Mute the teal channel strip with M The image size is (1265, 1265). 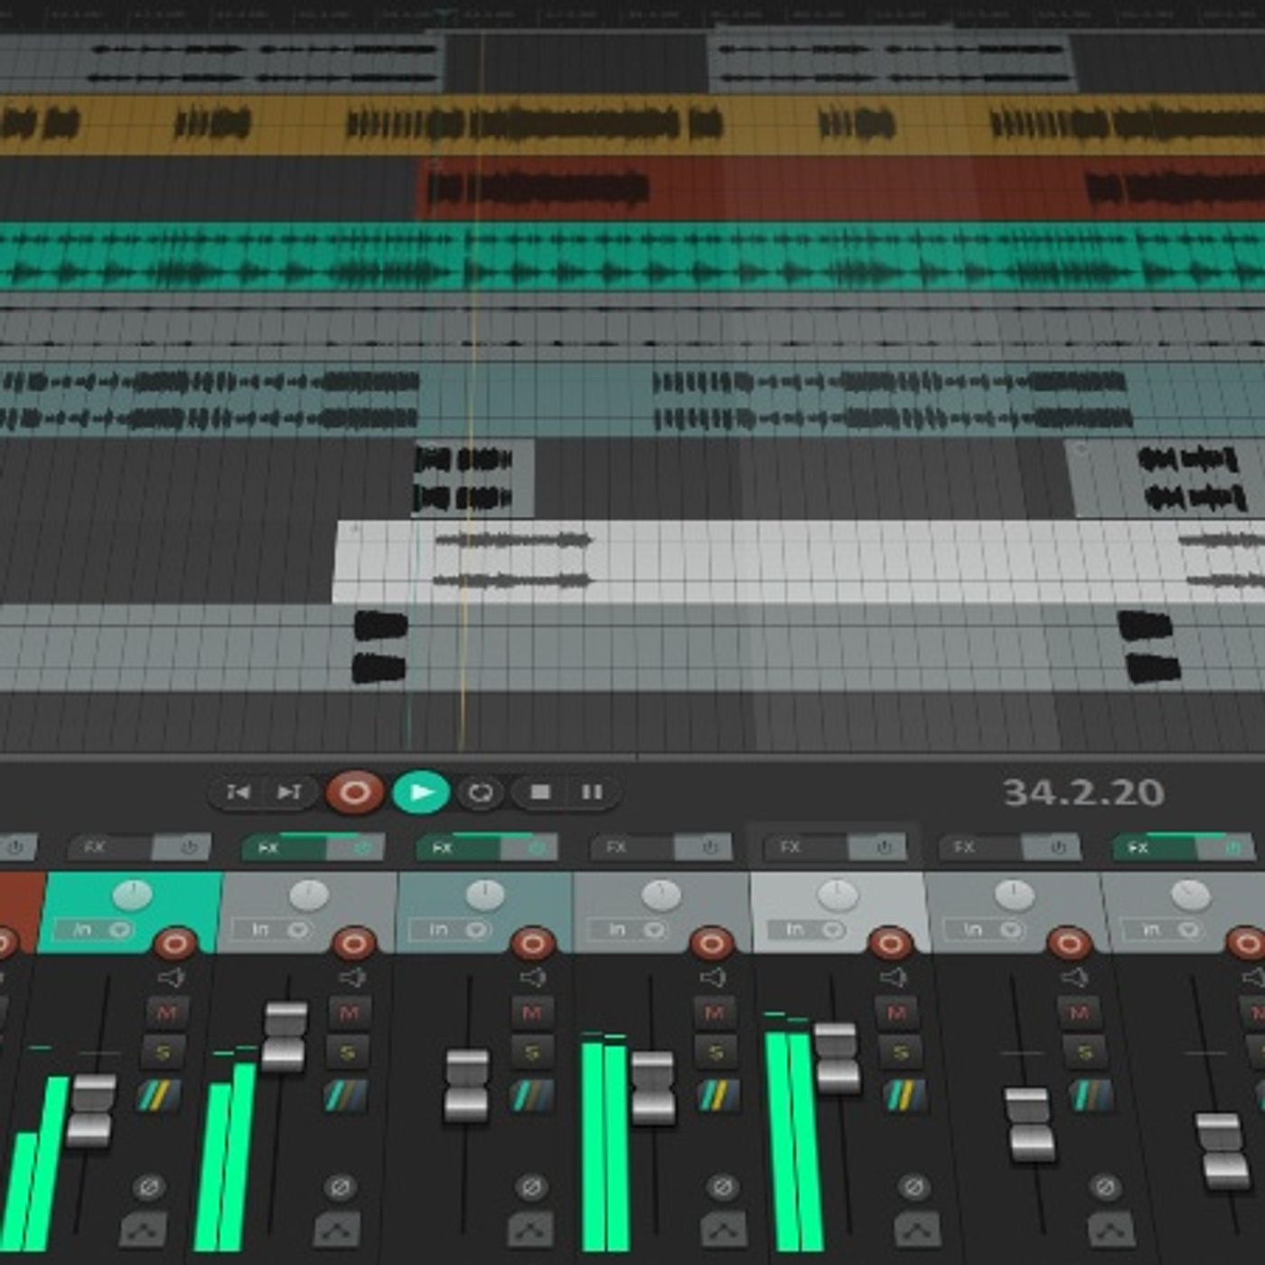[x=166, y=1012]
